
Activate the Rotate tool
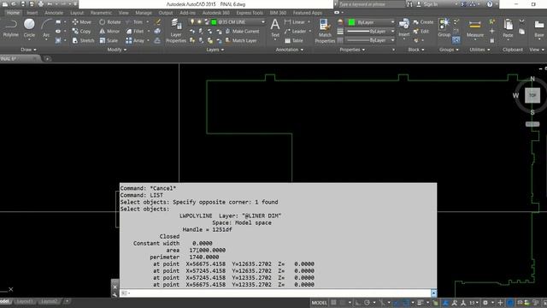pyautogui.click(x=110, y=22)
